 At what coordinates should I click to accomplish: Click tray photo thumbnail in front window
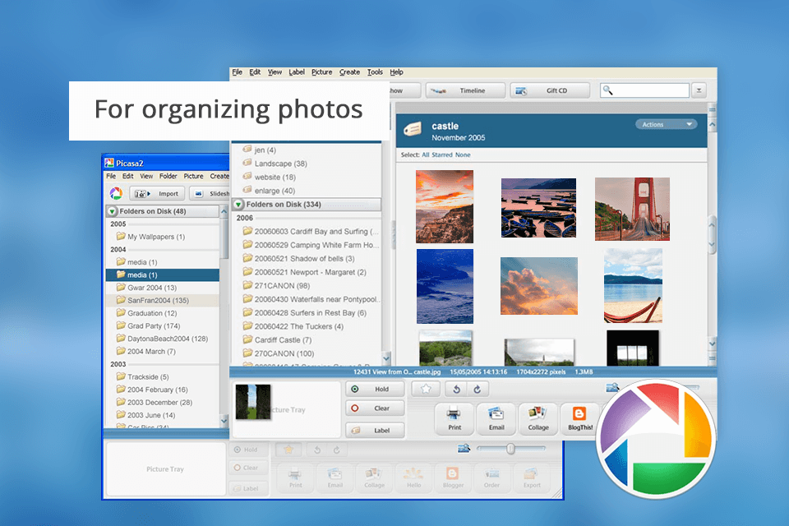click(253, 402)
